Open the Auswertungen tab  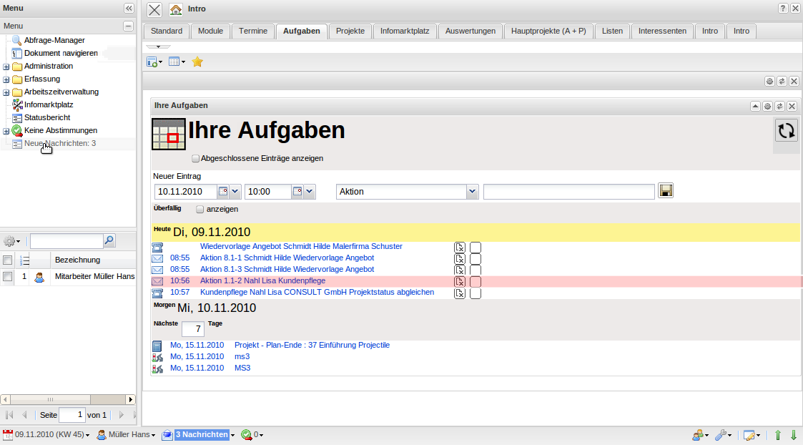point(470,31)
